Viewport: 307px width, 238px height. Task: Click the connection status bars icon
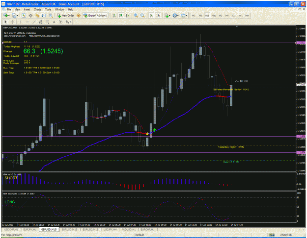[x=271, y=235]
